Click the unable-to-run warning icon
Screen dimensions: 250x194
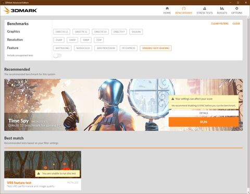(39, 174)
